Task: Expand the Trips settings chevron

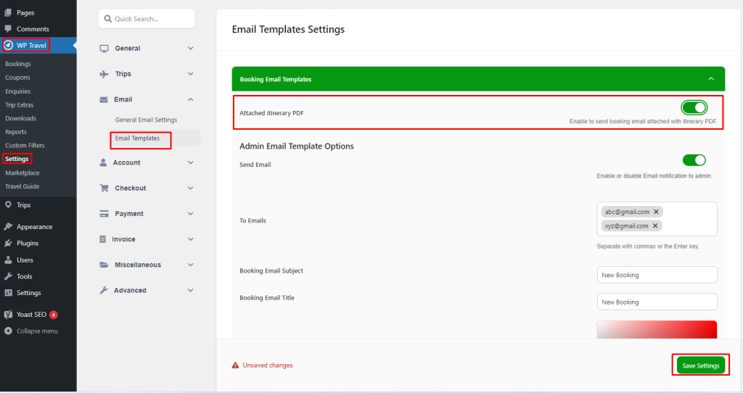Action: (191, 74)
